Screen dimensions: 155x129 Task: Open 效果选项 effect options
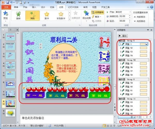(76, 15)
